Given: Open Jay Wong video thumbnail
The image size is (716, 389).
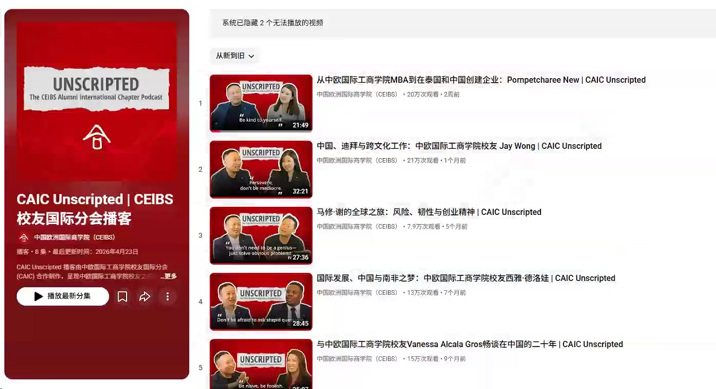Looking at the screenshot, I should click(261, 170).
